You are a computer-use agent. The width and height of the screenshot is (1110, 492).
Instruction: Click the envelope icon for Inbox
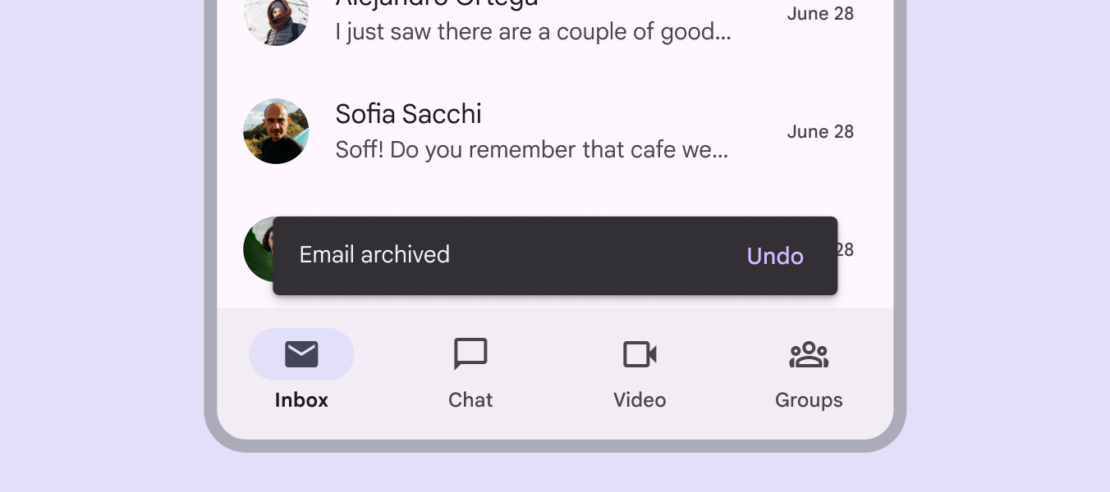tap(301, 354)
